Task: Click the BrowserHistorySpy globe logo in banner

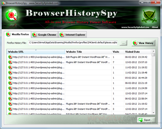Action: point(12,15)
